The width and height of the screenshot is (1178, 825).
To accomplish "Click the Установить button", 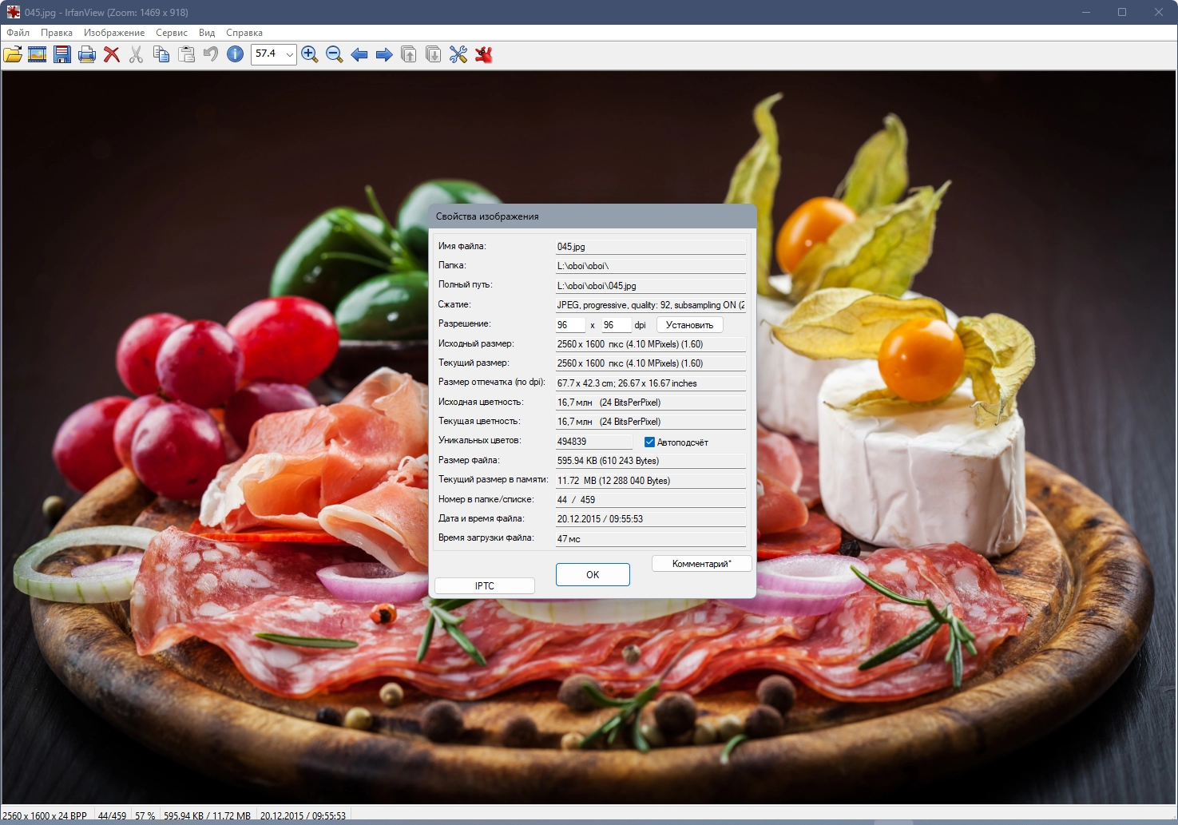I will (x=689, y=325).
